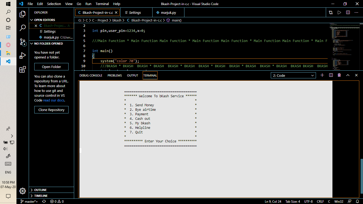Synchronize changes in the status bar

(x=44, y=201)
